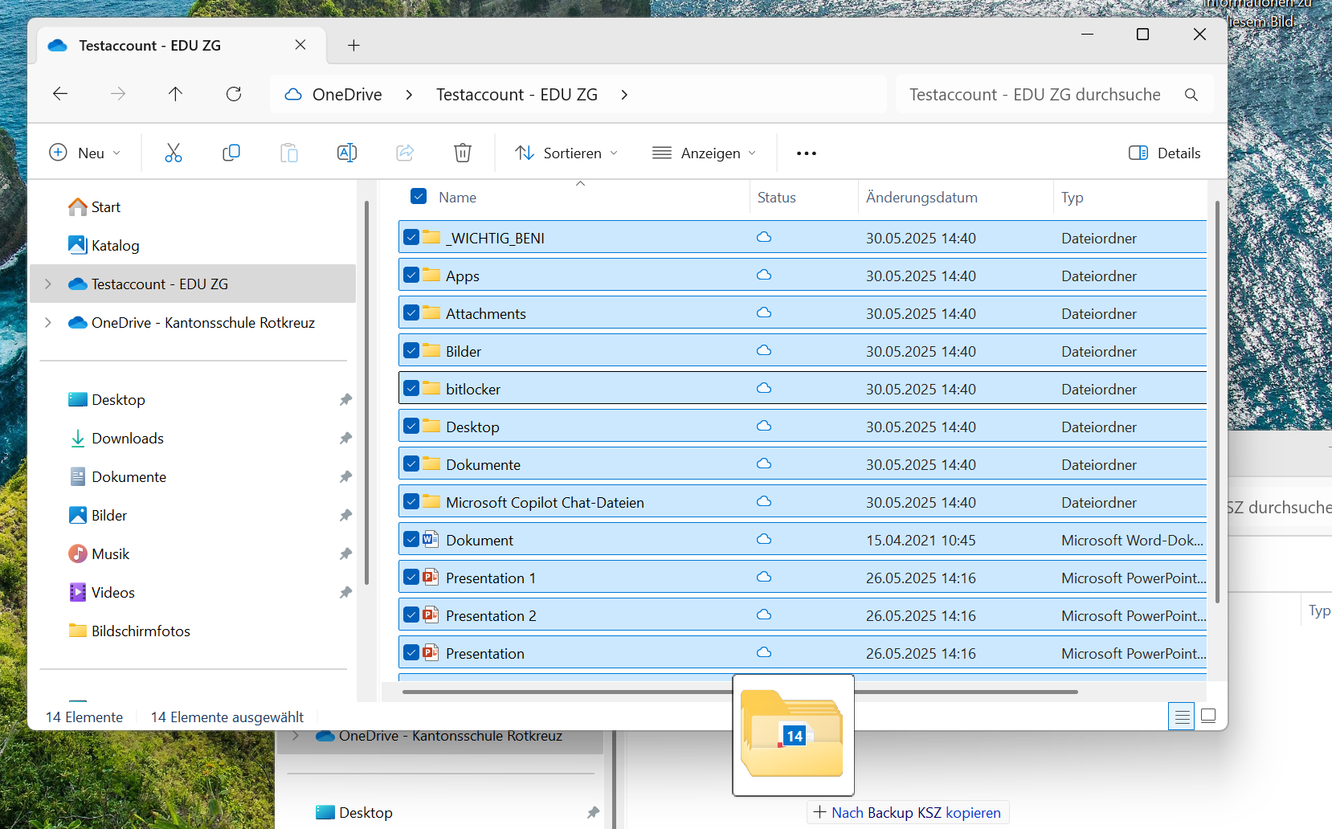Image resolution: width=1332 pixels, height=829 pixels.
Task: Sort by the Änderungsdatum column header
Action: [x=921, y=198]
